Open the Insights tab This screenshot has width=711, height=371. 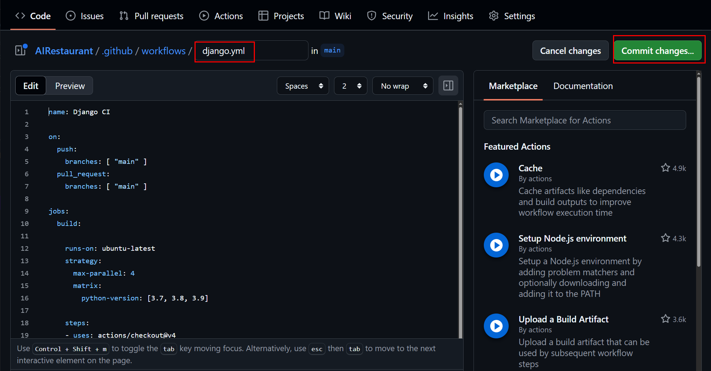(451, 16)
